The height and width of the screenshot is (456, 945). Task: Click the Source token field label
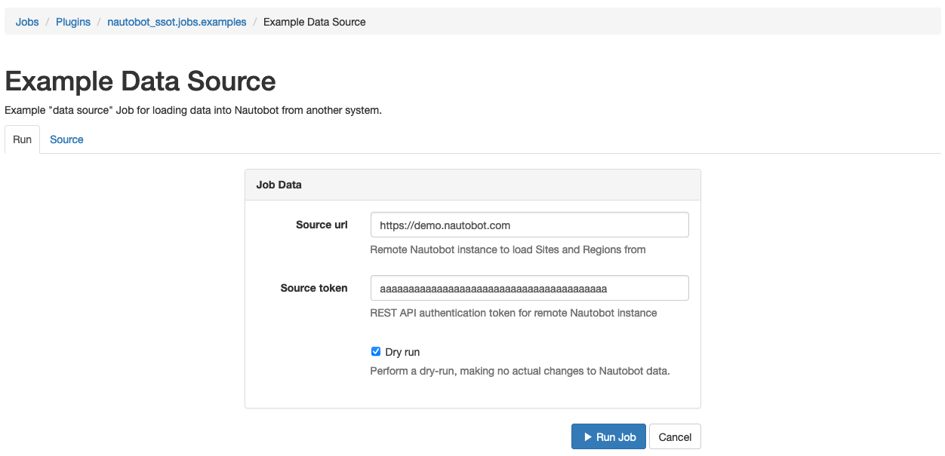pos(314,288)
